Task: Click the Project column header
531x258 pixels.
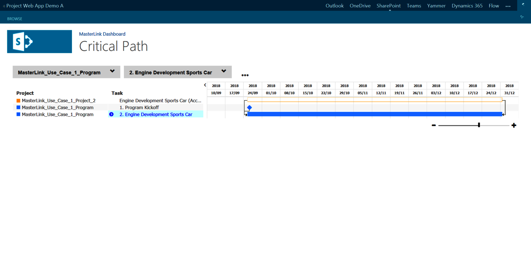Action: pyautogui.click(x=25, y=93)
